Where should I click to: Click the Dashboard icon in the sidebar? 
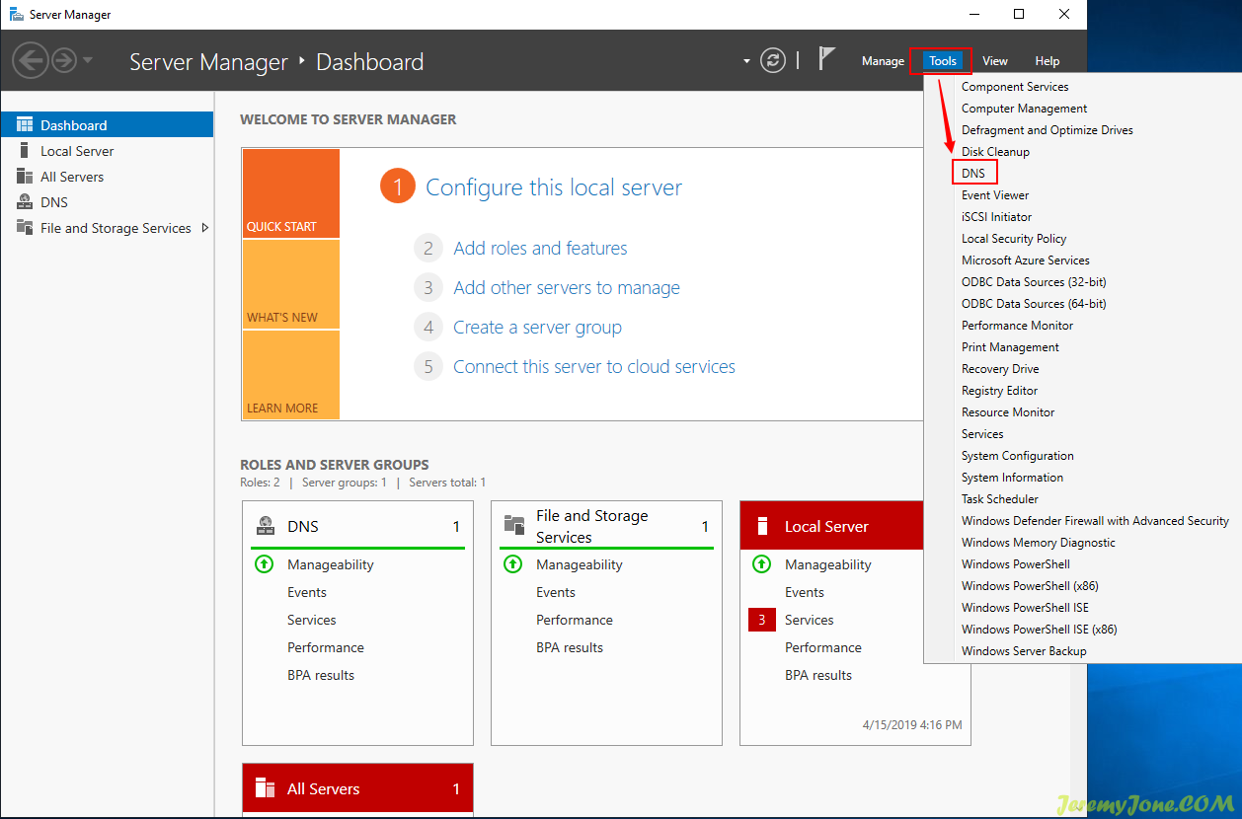[x=25, y=125]
